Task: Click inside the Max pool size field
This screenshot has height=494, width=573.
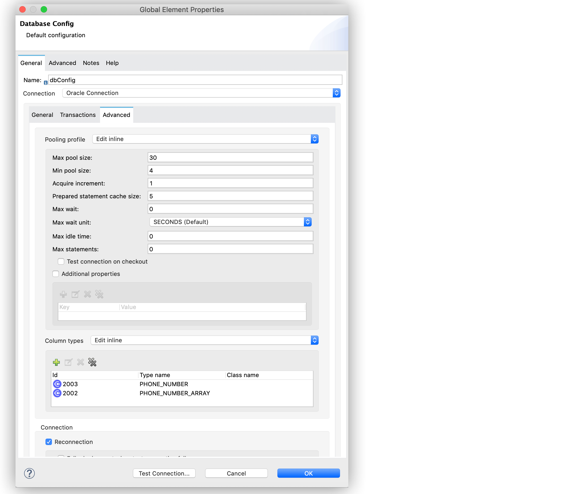Action: point(230,157)
